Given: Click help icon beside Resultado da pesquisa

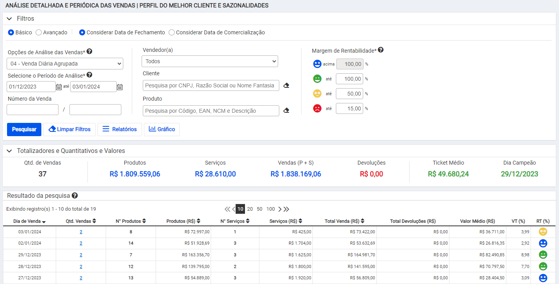Looking at the screenshot, I should (x=75, y=195).
